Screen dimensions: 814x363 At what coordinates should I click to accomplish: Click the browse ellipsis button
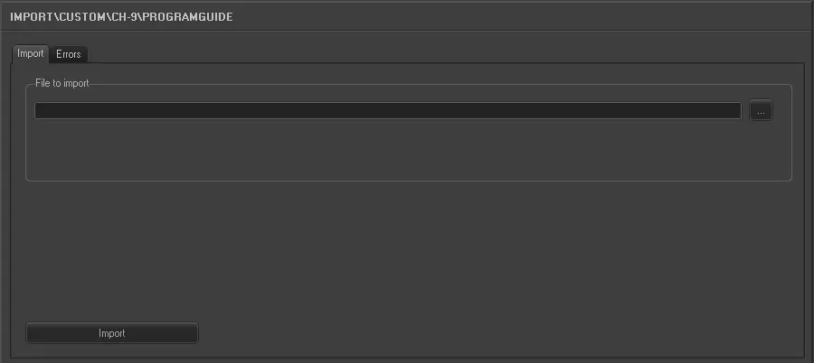click(x=761, y=111)
